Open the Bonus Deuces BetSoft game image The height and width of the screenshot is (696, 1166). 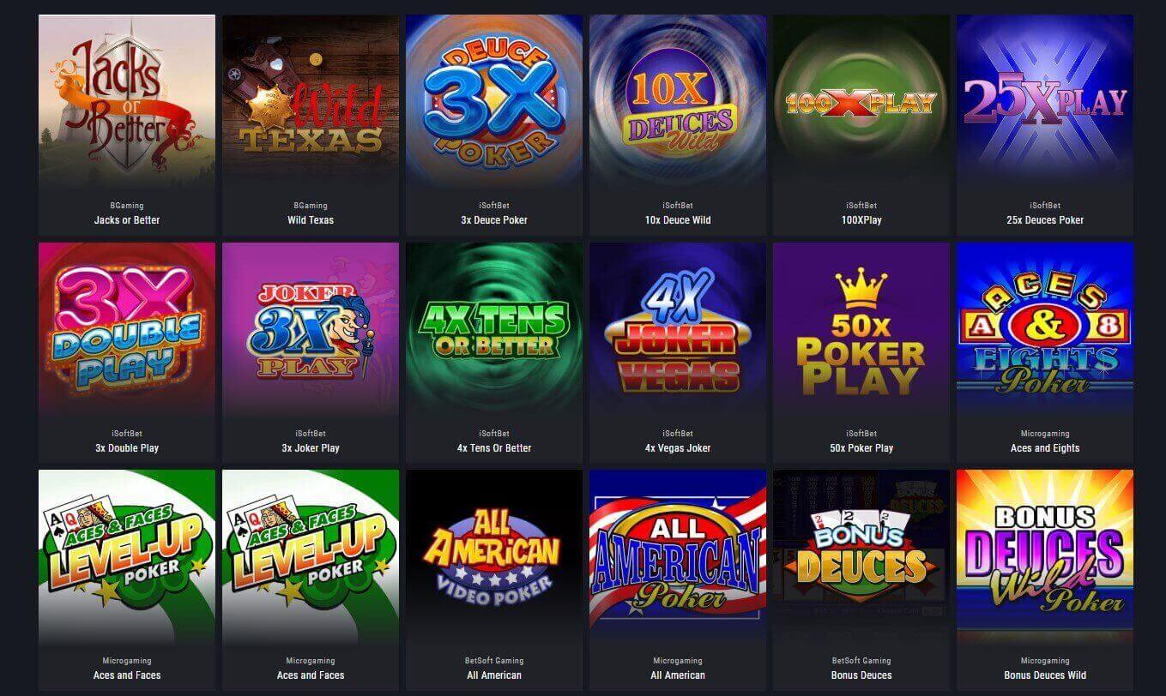pyautogui.click(x=861, y=558)
